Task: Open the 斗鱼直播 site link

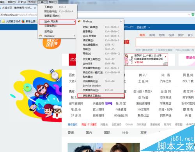Action: tap(121, 109)
